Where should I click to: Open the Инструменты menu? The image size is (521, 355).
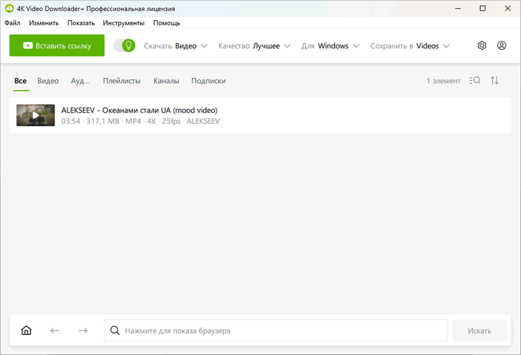[x=124, y=23]
